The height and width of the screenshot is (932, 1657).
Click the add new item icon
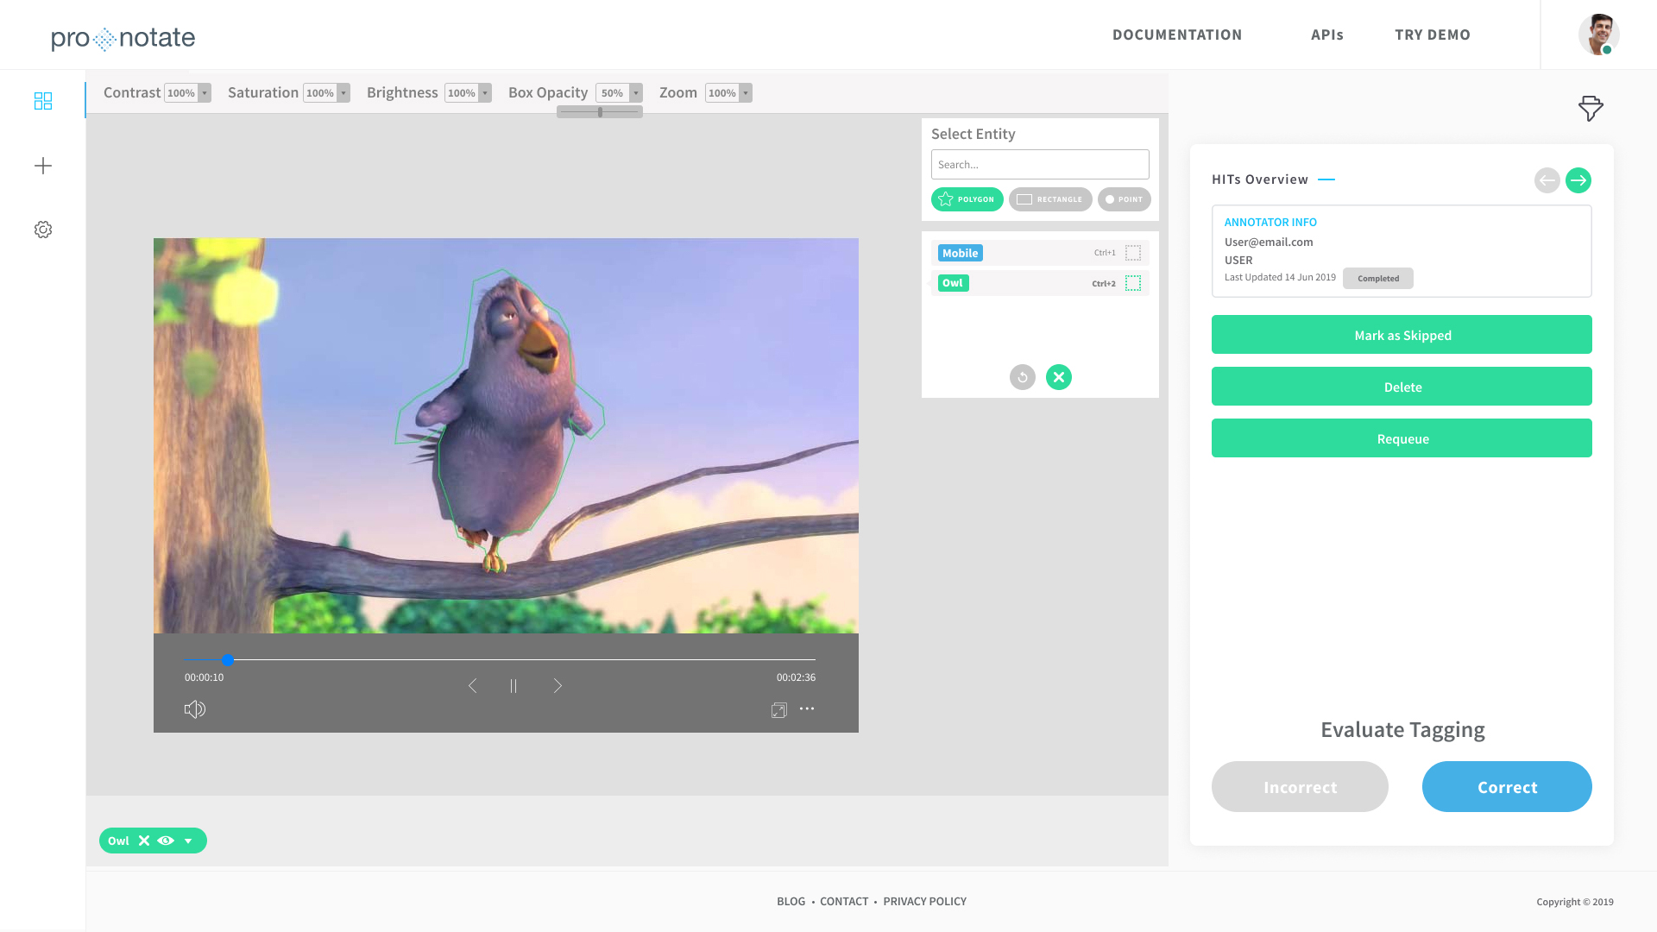pyautogui.click(x=43, y=165)
